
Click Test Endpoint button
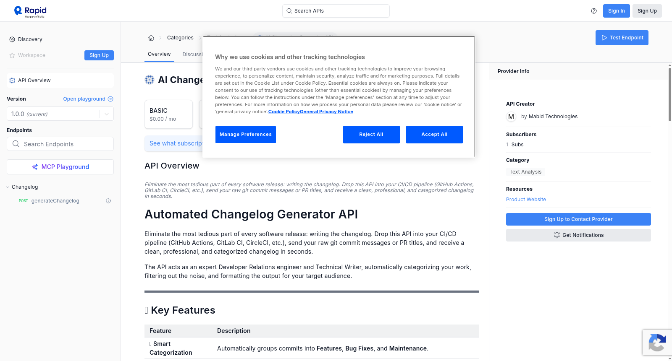[x=622, y=38]
